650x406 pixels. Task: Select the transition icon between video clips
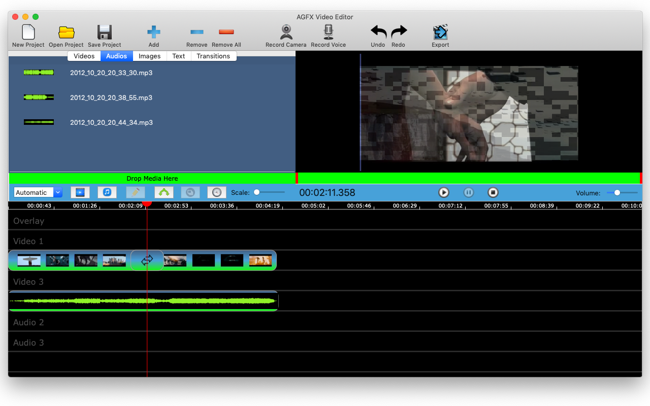pos(147,260)
